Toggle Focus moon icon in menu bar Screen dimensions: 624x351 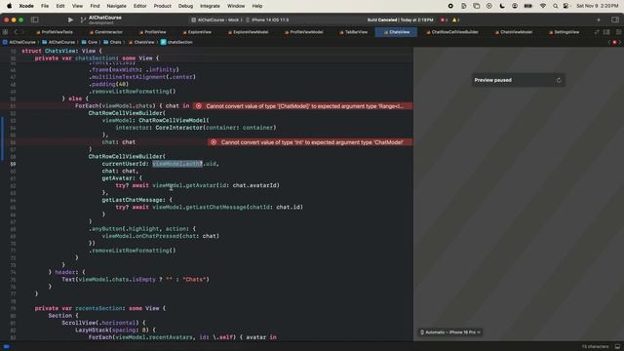point(502,6)
